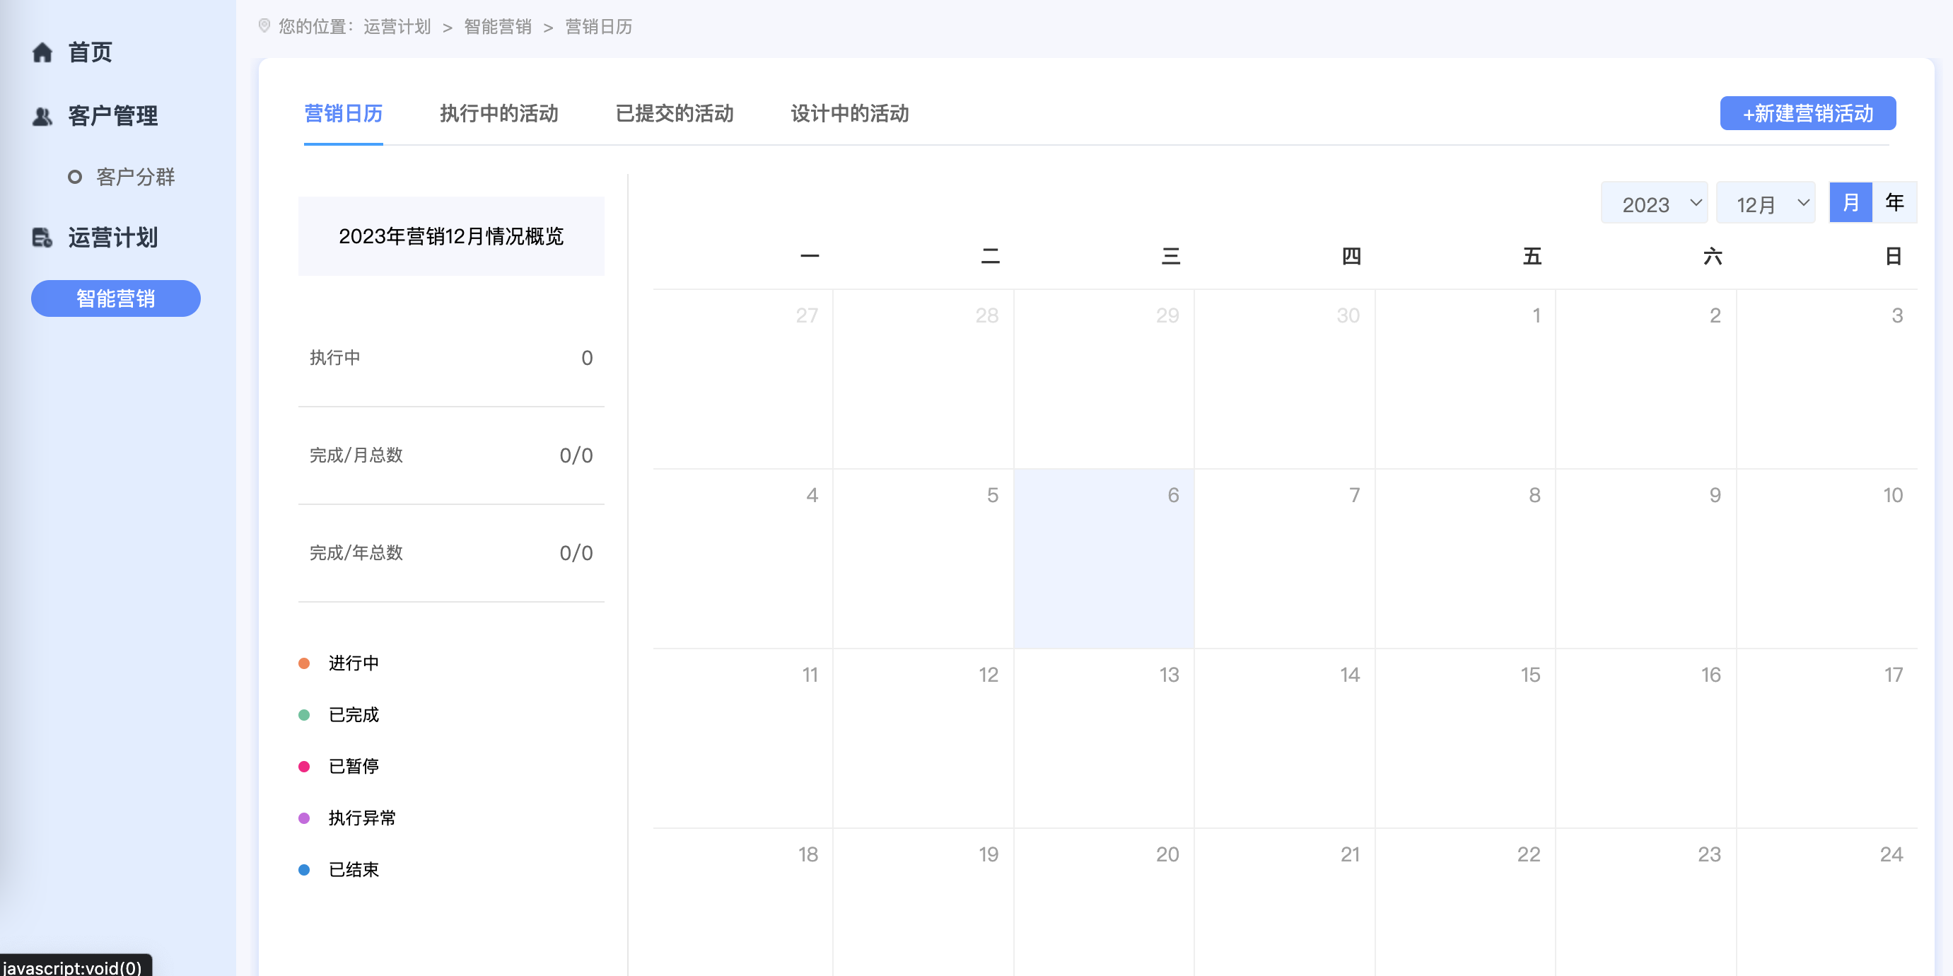Click the +新建营销活动 button
This screenshot has width=1953, height=976.
coord(1808,113)
